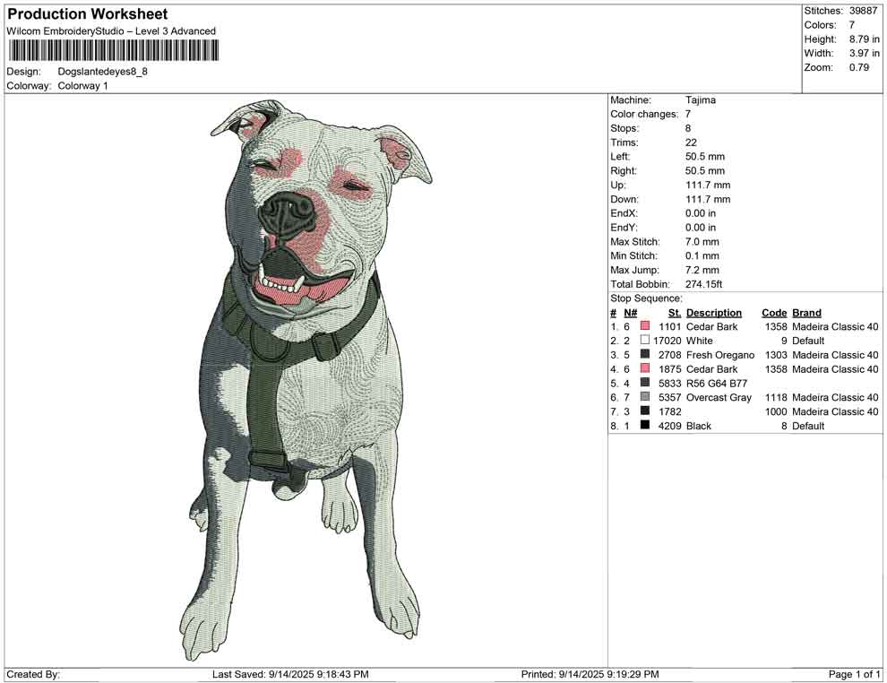Click the Production Worksheet heading
Viewport: 887px width, 683px height.
click(88, 14)
